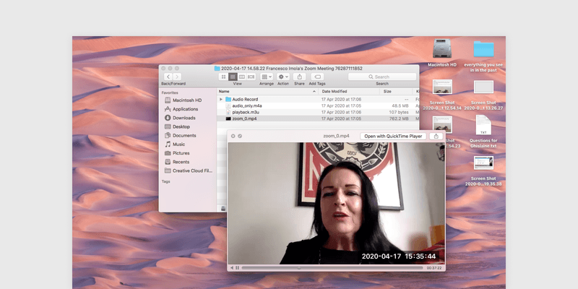Select the playback.m3u file row
Image resolution: width=578 pixels, height=289 pixels.
coord(249,112)
